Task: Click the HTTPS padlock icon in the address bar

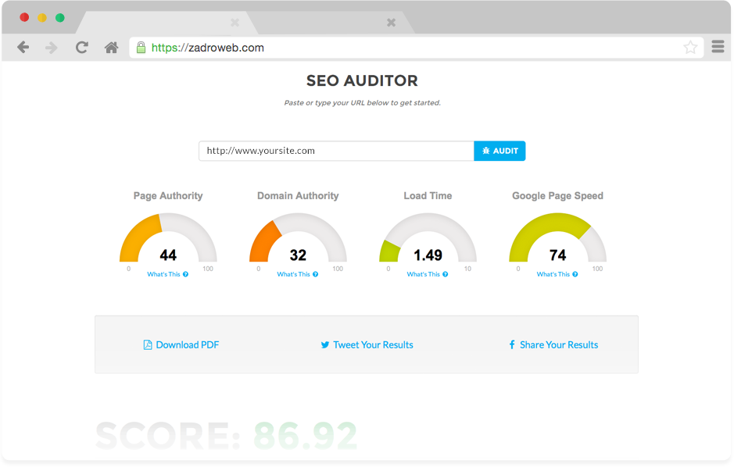Action: click(141, 48)
